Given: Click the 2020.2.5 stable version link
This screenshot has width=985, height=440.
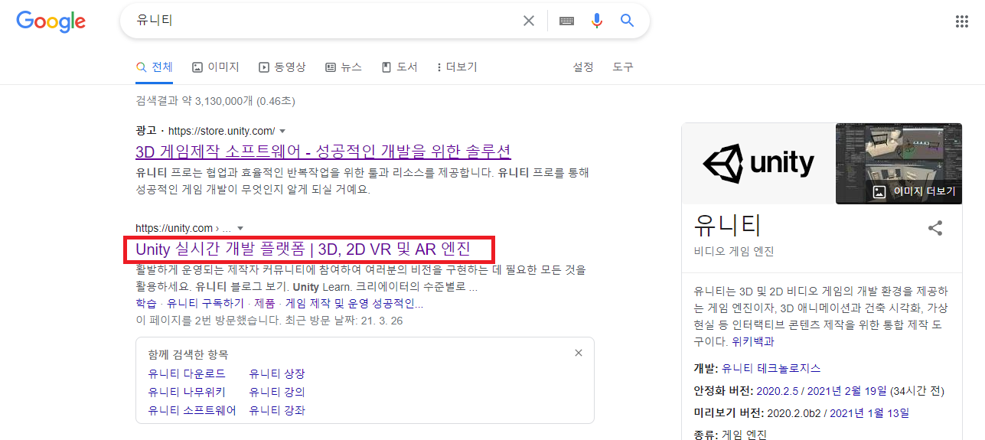Looking at the screenshot, I should point(778,391).
